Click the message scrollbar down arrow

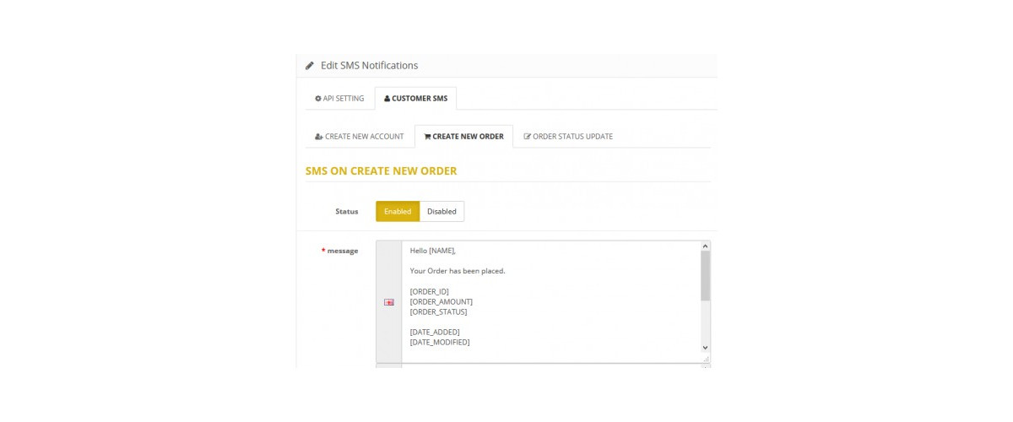click(706, 347)
